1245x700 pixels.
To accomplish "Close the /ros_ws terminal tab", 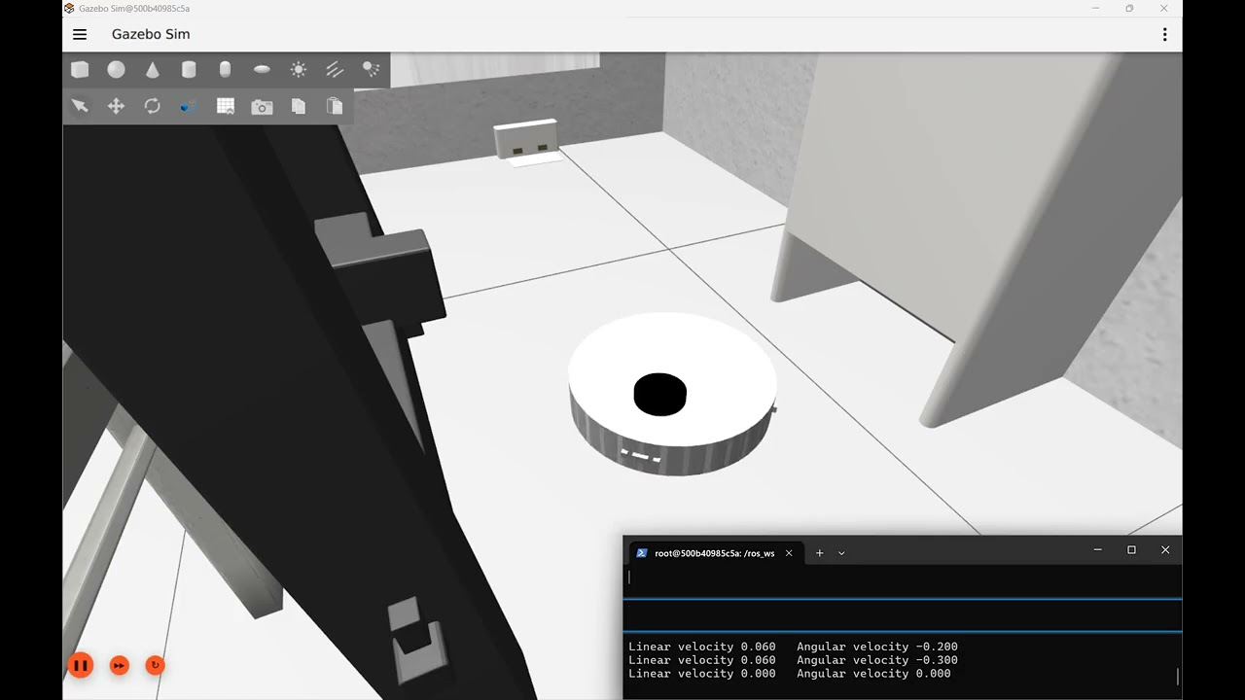I will (789, 553).
